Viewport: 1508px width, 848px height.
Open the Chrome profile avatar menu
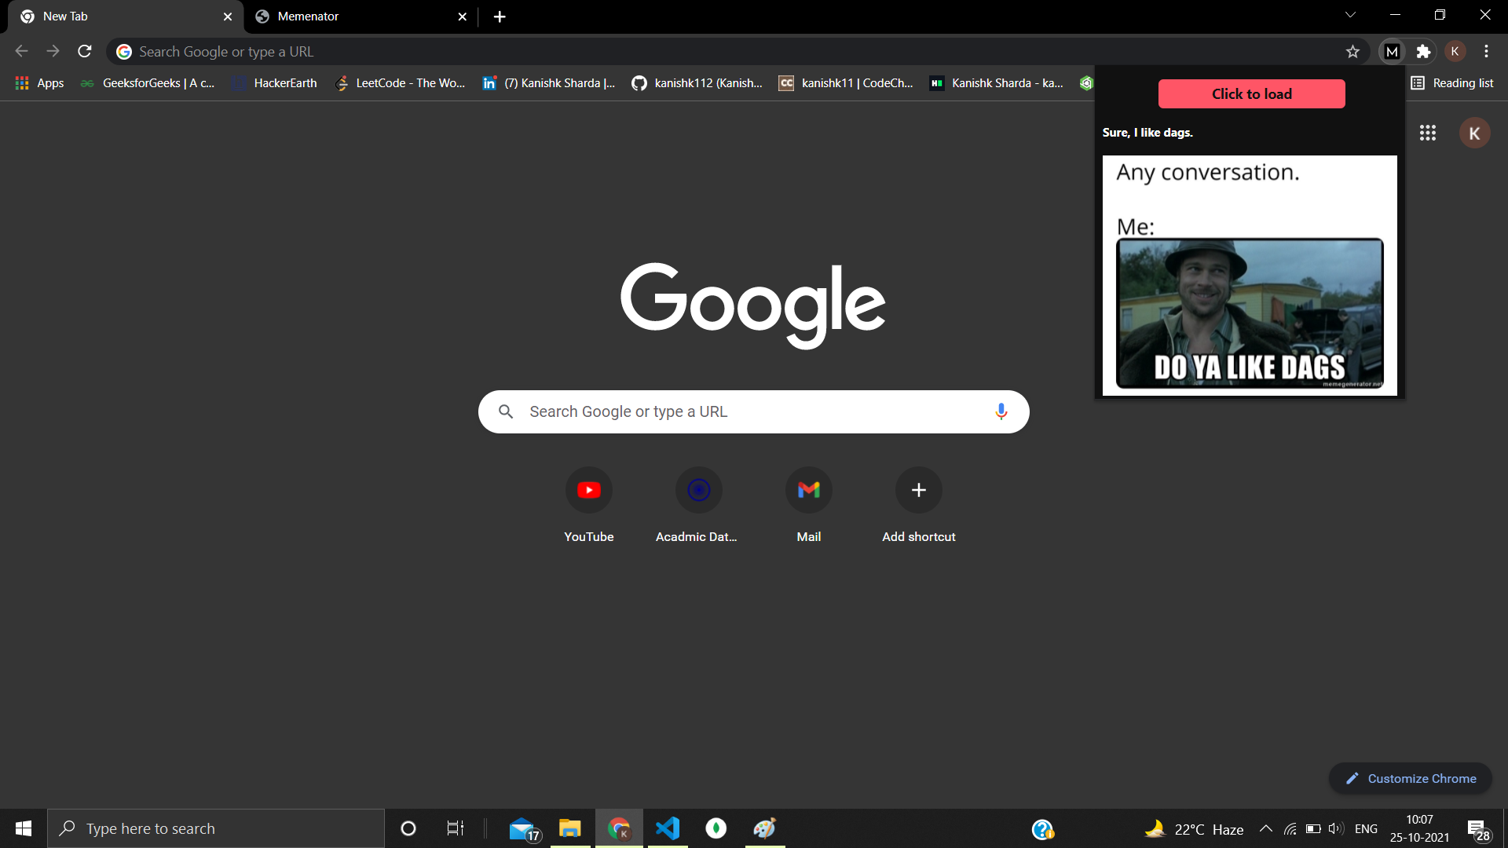[x=1455, y=51]
